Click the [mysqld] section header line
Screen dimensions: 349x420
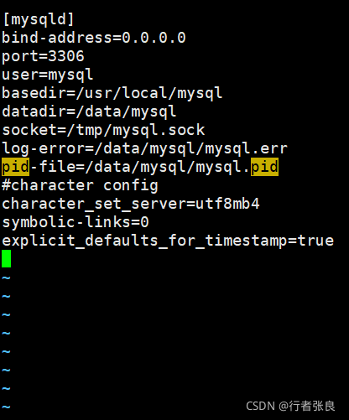tap(39, 19)
